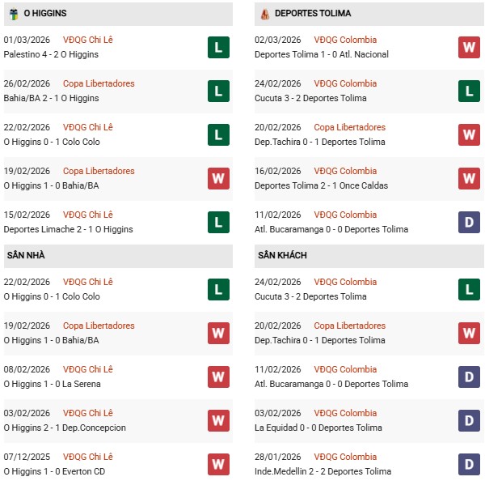Click D badge for Atl. Bucaramanga match in top list
485x481 pixels.
point(469,222)
